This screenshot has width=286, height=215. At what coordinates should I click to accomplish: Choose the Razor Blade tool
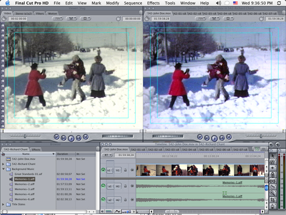(273, 187)
